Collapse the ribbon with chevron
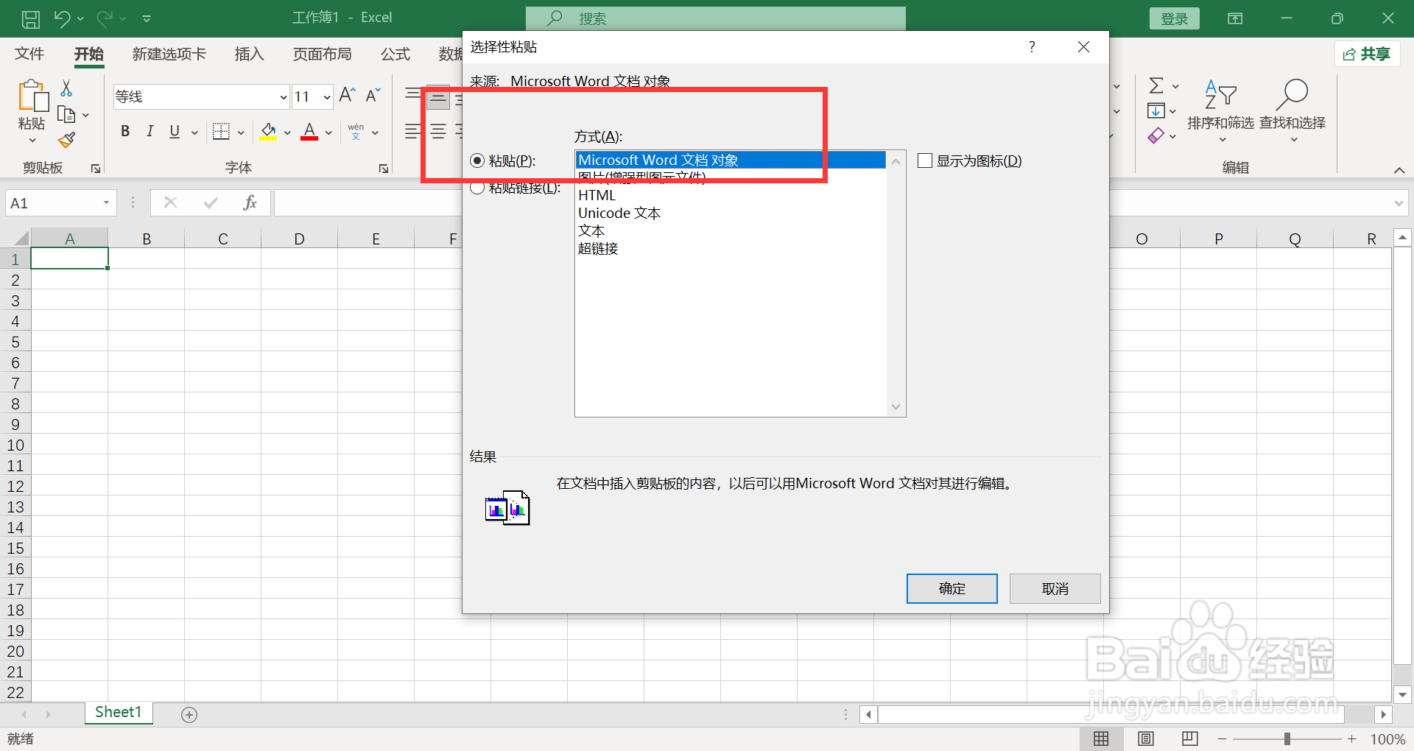This screenshot has height=751, width=1414. (1399, 170)
